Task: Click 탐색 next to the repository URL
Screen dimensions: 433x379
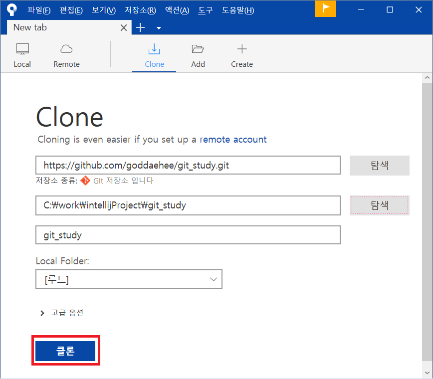Action: tap(380, 166)
